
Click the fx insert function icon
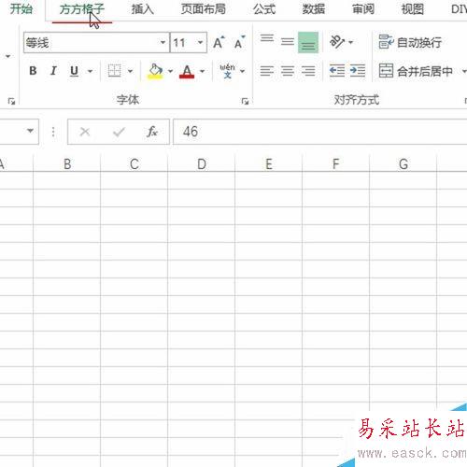coord(152,132)
